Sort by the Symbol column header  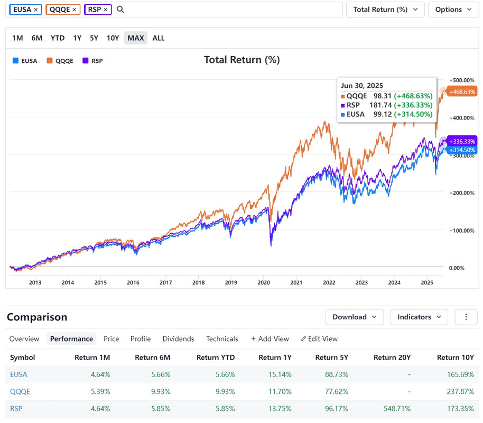click(23, 357)
